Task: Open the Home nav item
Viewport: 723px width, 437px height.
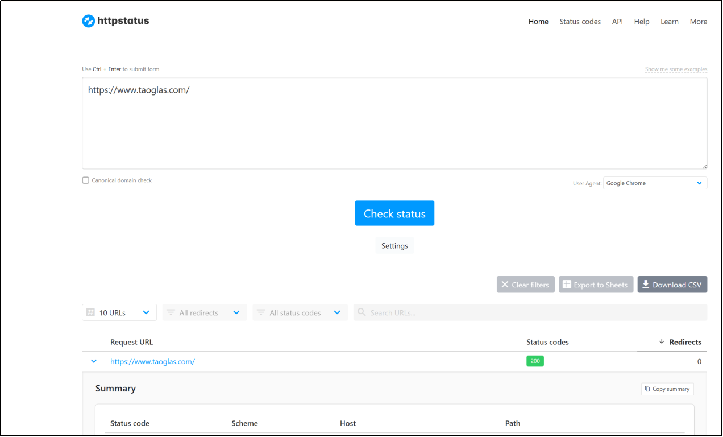Action: point(538,22)
